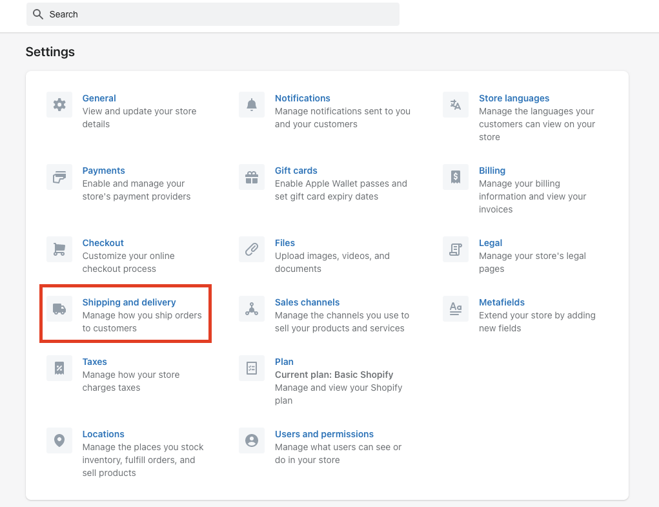Click the Shipping and delivery truck icon

click(59, 309)
